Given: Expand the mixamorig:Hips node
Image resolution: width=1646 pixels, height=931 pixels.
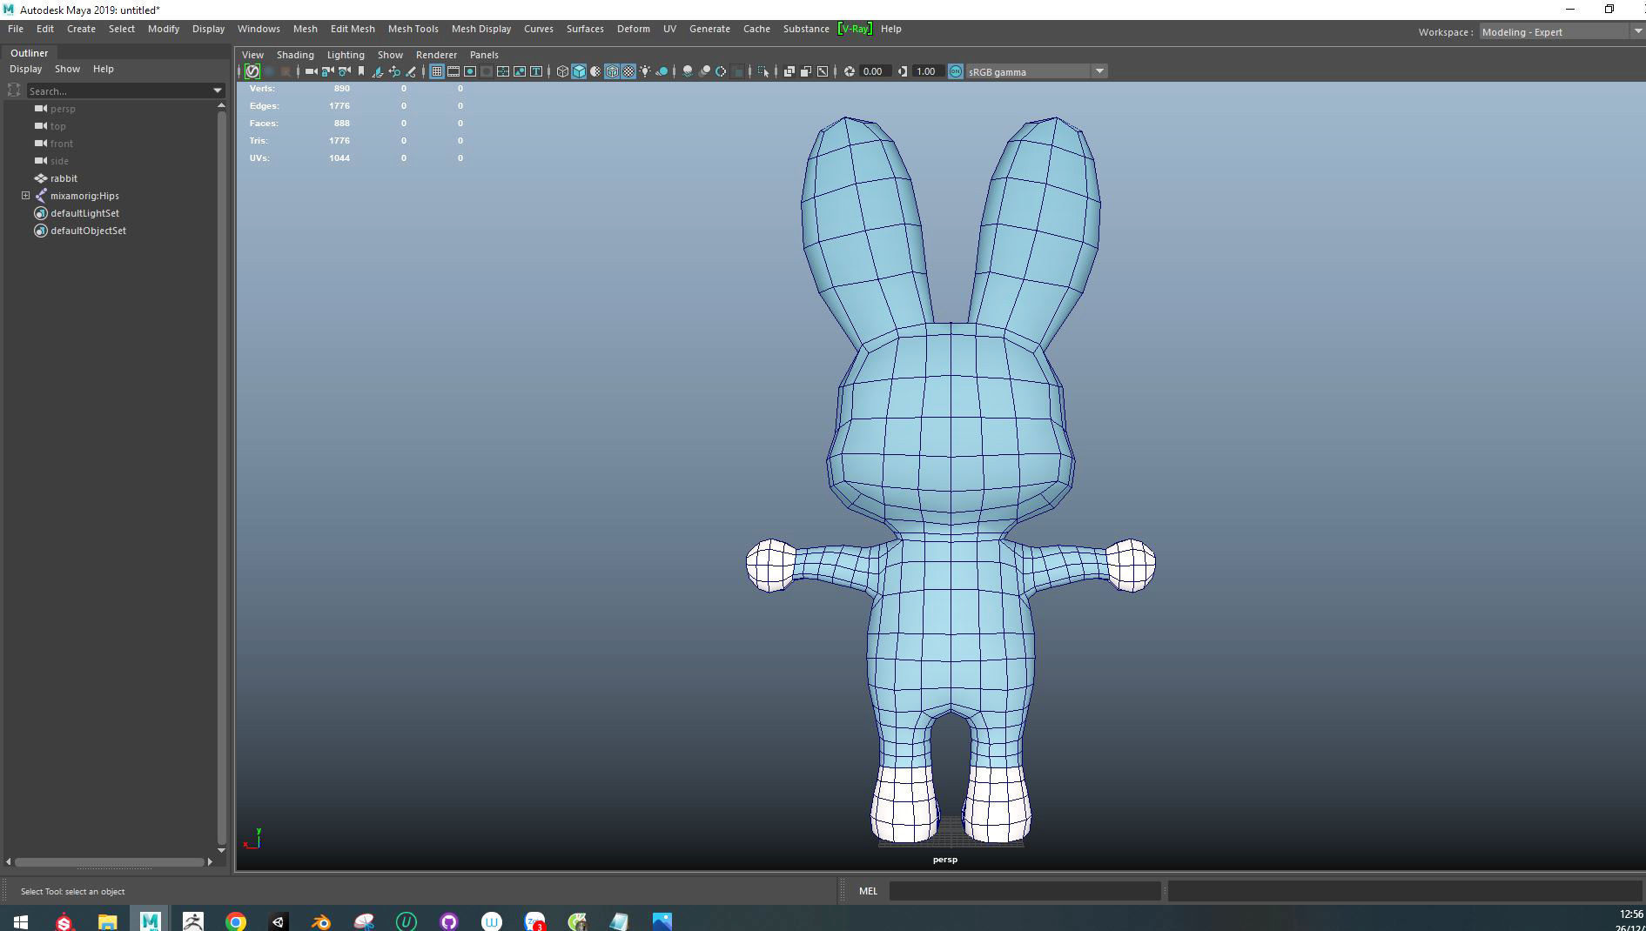Looking at the screenshot, I should [26, 196].
